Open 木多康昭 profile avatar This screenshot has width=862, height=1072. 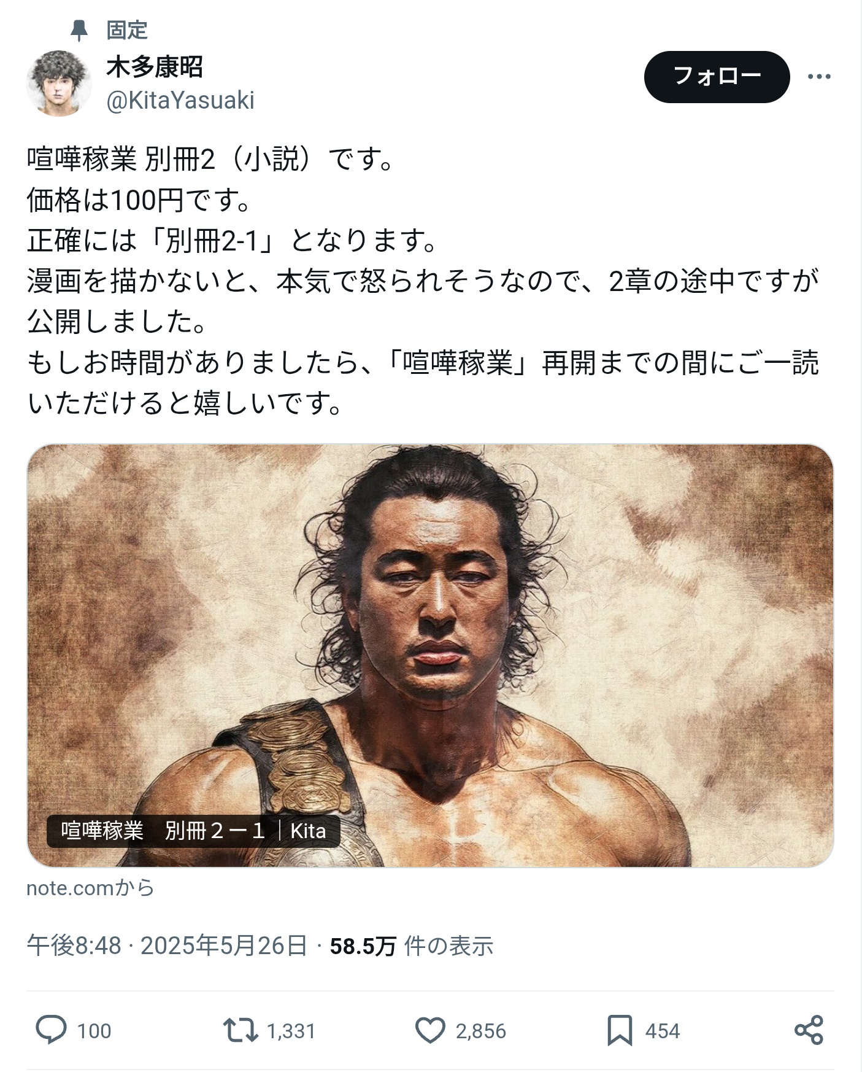[x=59, y=83]
